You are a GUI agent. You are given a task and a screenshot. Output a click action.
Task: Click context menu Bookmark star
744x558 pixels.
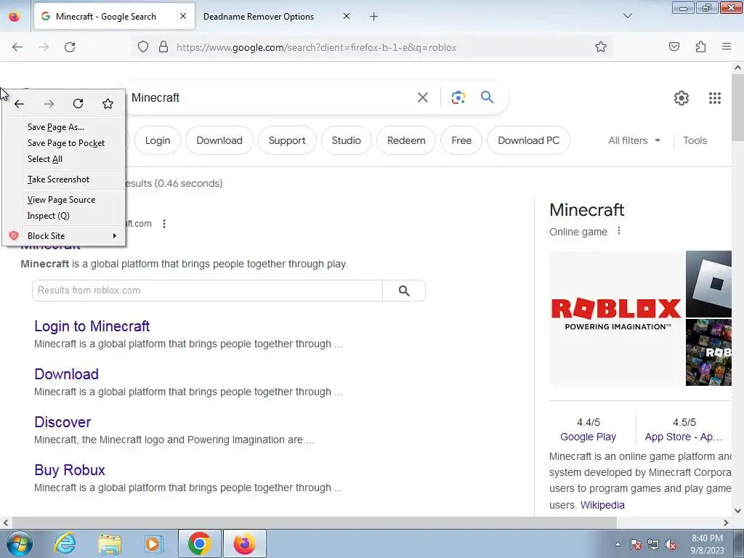click(x=108, y=103)
